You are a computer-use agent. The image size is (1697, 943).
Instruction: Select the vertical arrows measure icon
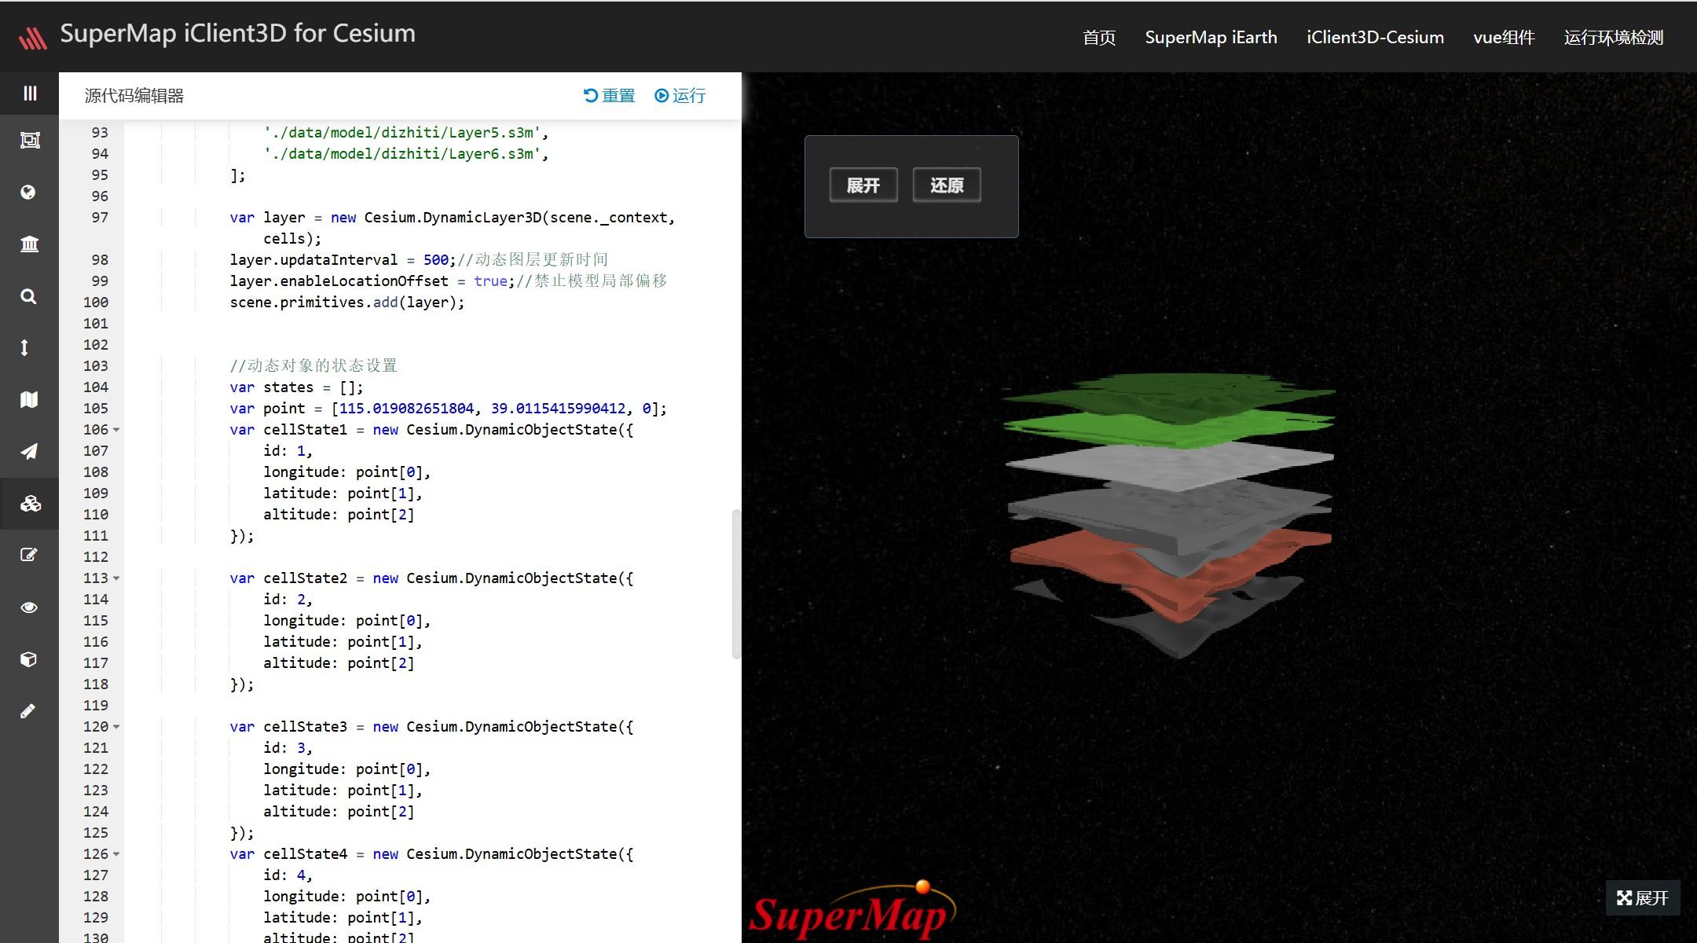pos(24,347)
